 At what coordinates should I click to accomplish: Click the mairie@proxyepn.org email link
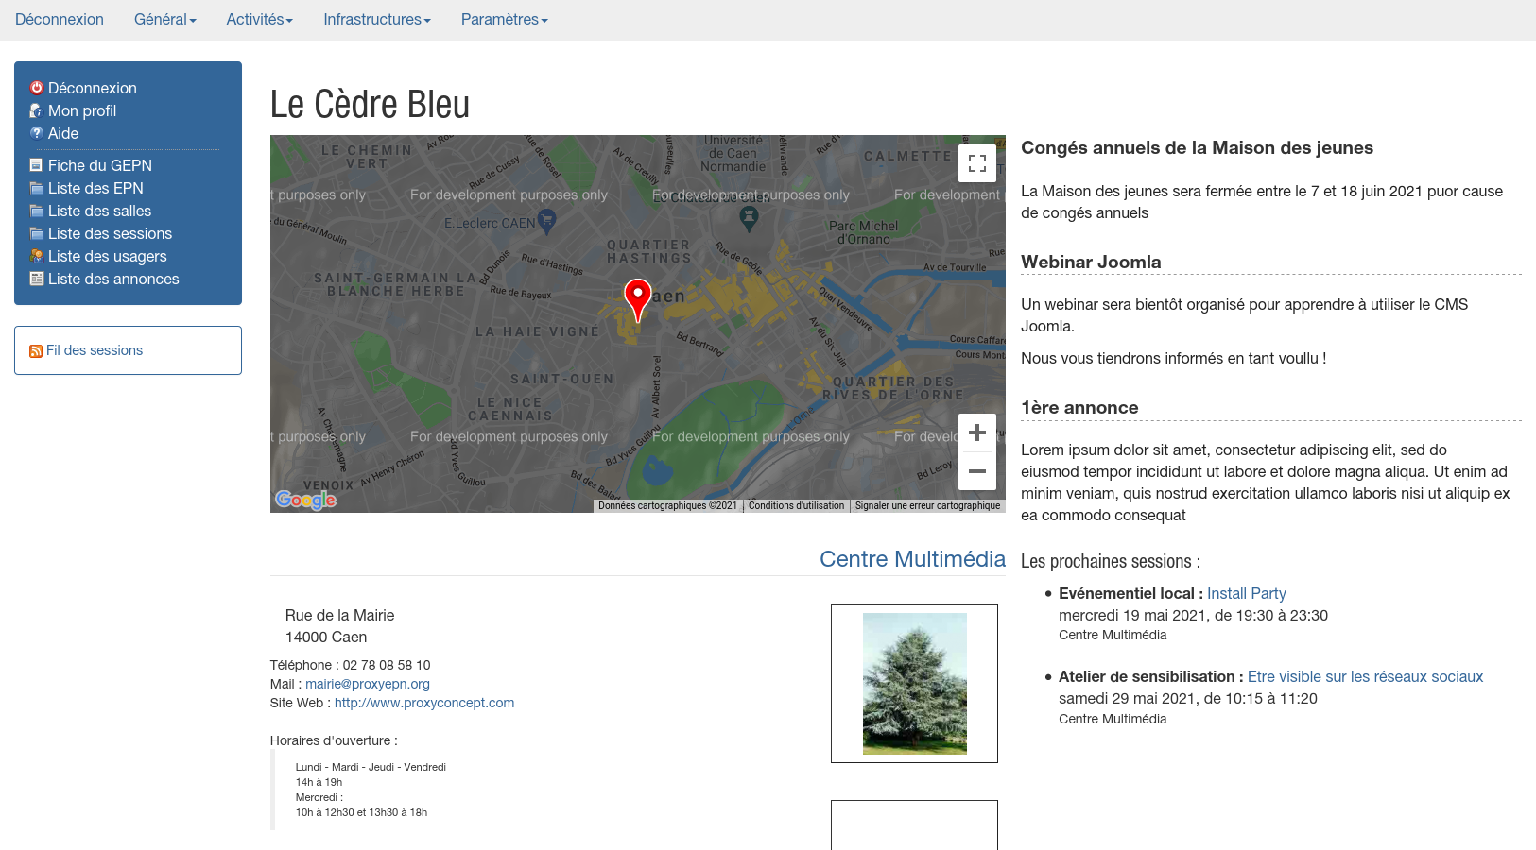(x=367, y=684)
